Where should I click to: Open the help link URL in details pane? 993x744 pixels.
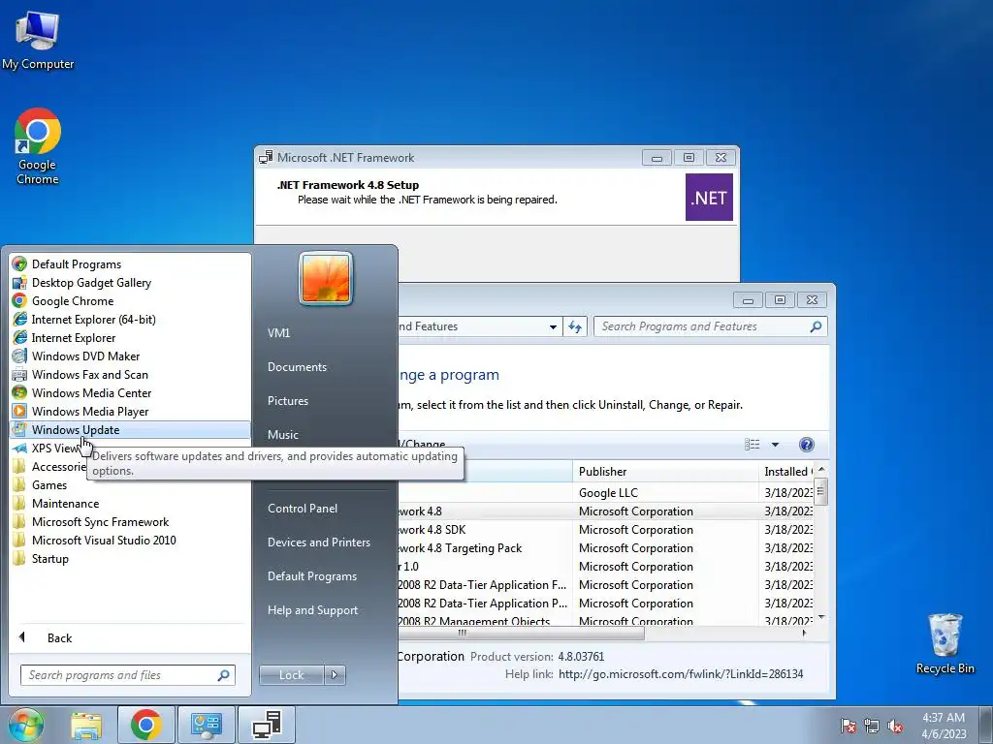pyautogui.click(x=680, y=674)
